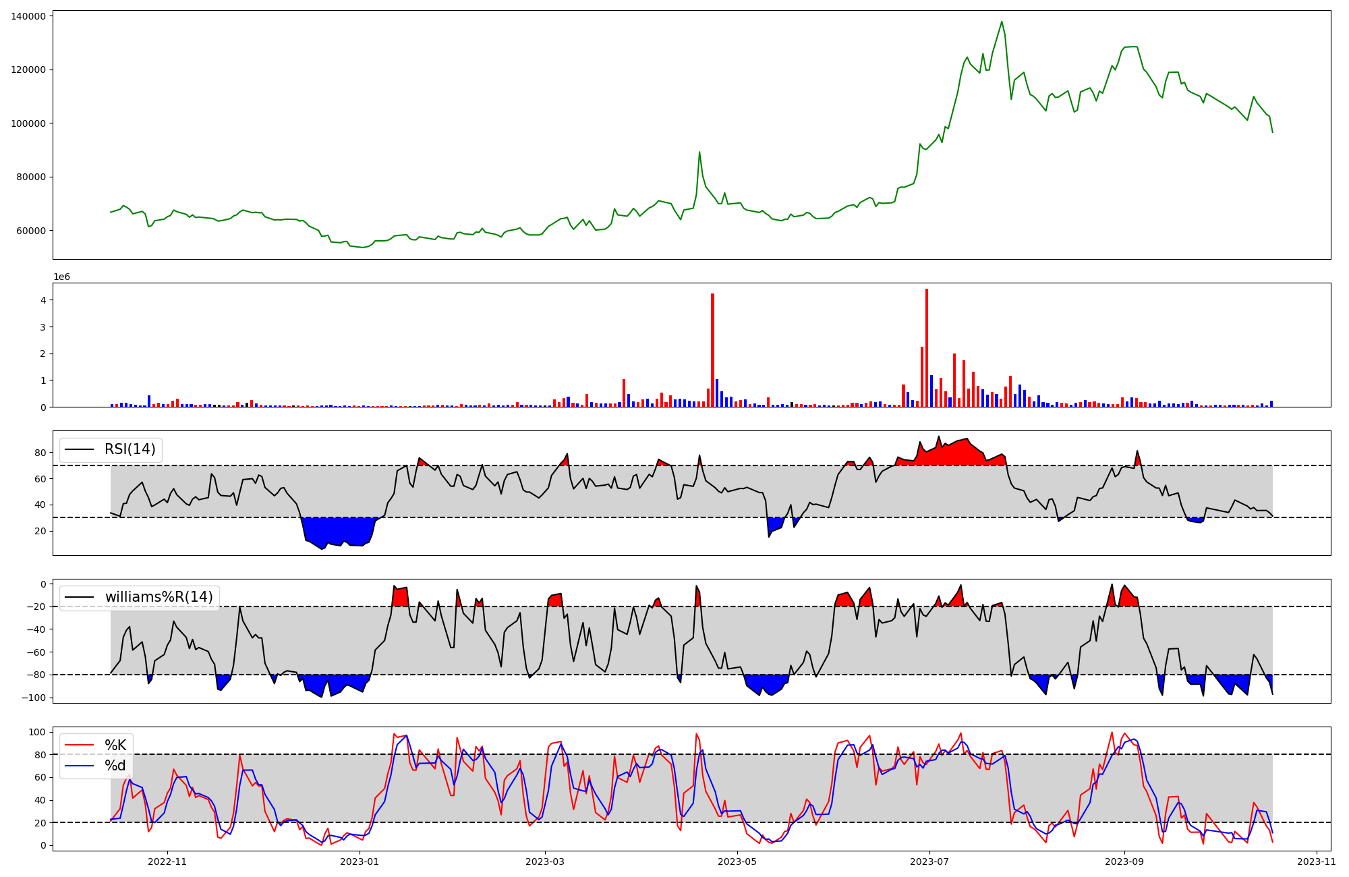Click the RSI(14) legend label

point(130,449)
